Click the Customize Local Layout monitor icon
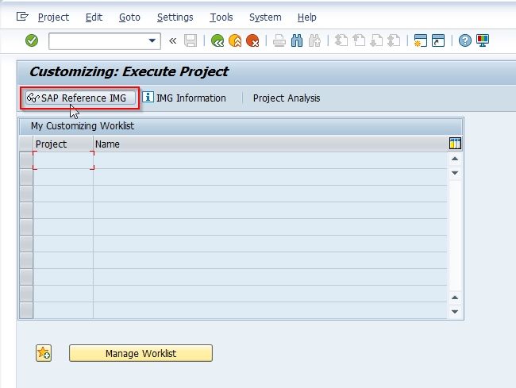516x388 pixels. [483, 40]
